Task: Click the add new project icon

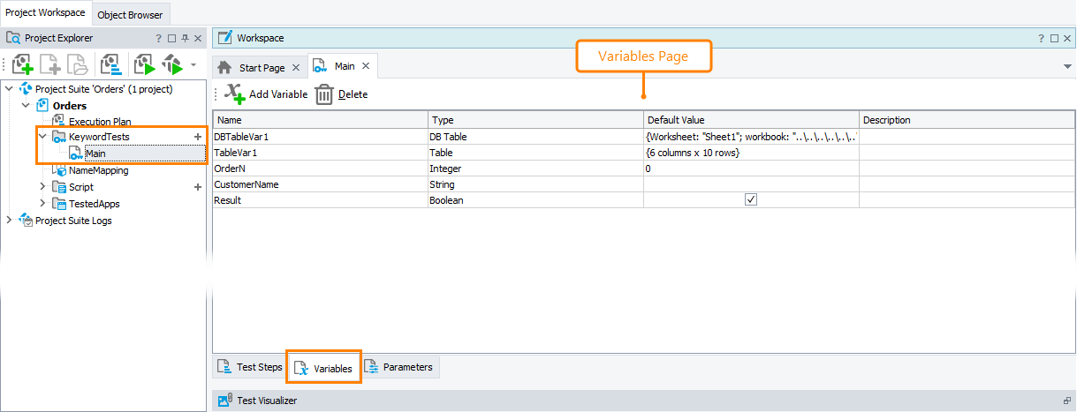Action: 23,65
